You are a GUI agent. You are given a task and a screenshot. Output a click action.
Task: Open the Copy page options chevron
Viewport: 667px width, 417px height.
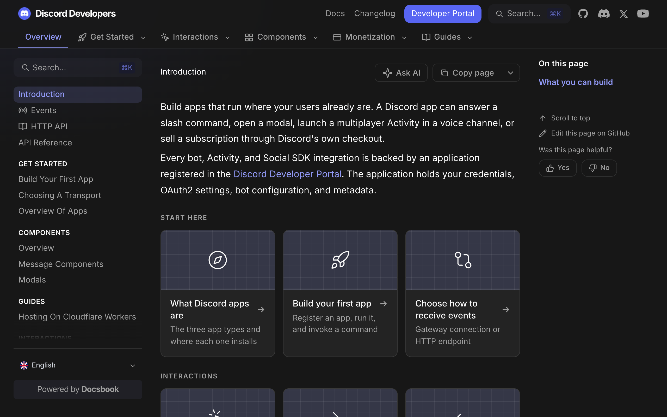point(510,73)
